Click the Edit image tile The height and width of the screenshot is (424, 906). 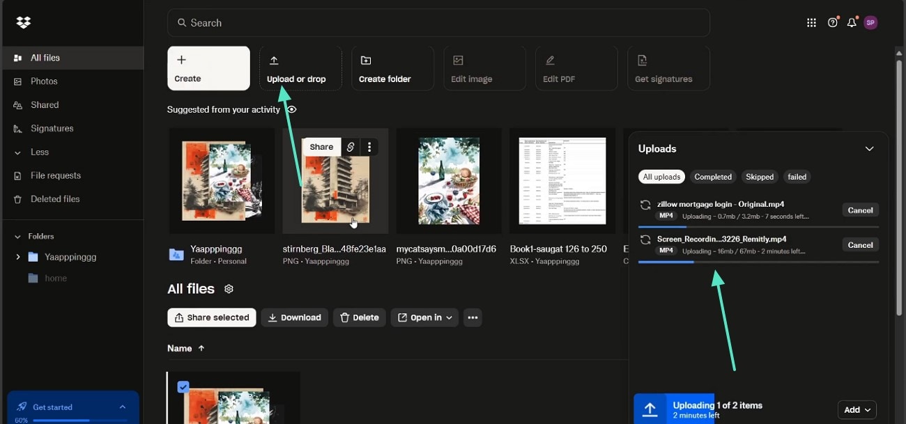coord(484,68)
